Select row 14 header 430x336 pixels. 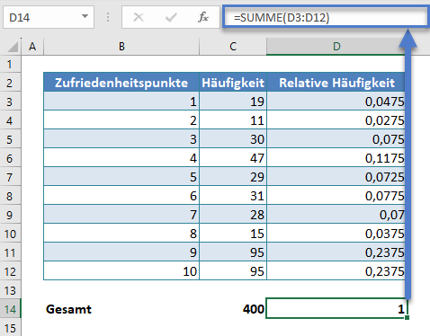(10, 309)
